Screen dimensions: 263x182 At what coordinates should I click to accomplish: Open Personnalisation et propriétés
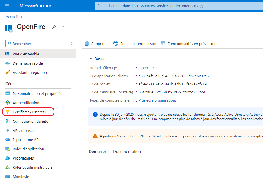tap(37, 93)
